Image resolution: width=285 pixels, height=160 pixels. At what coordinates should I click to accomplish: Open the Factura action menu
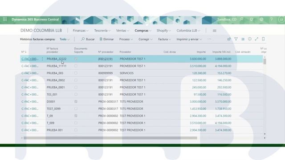click(164, 39)
